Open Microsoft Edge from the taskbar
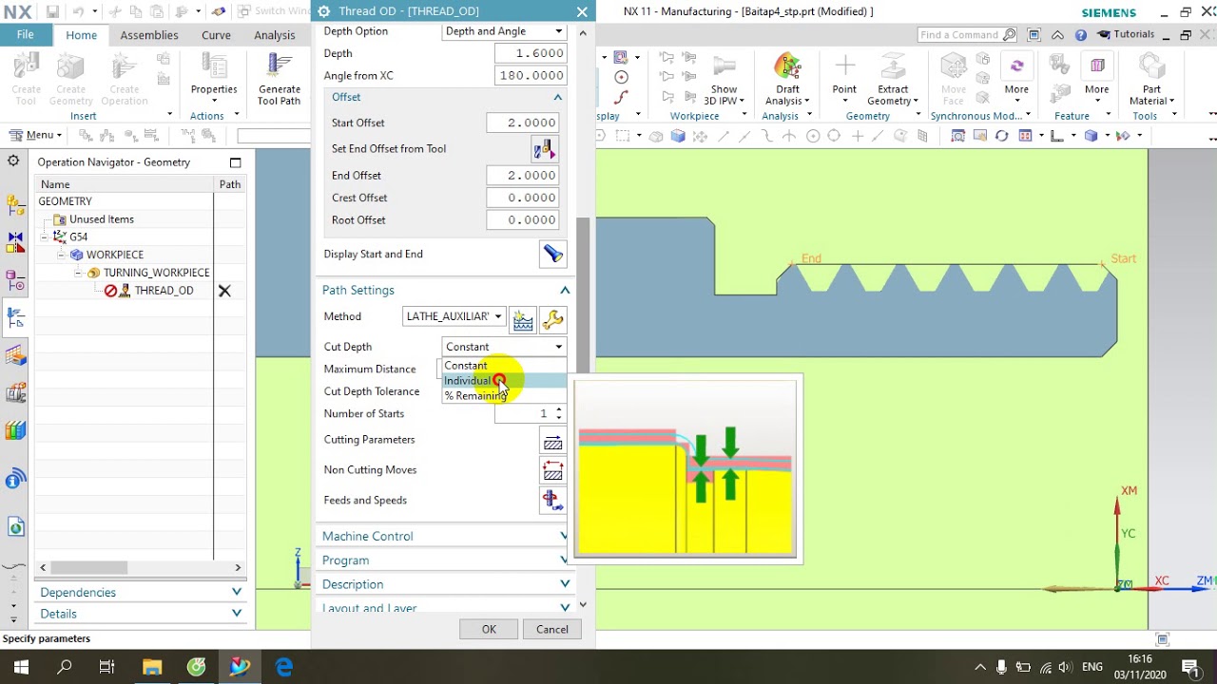Screen dimensions: 1217x684 [283, 667]
